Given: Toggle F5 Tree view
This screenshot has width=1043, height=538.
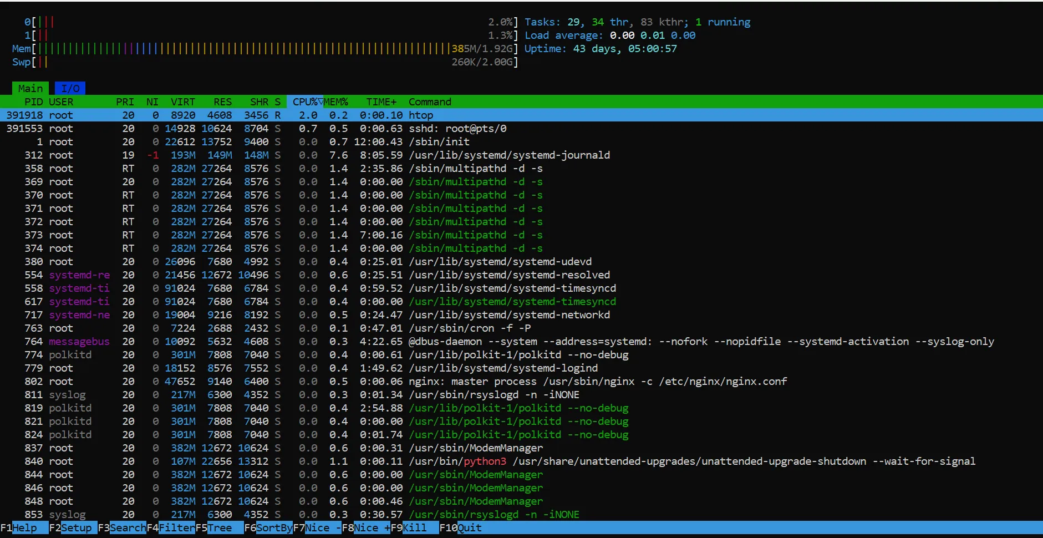Looking at the screenshot, I should tap(220, 527).
